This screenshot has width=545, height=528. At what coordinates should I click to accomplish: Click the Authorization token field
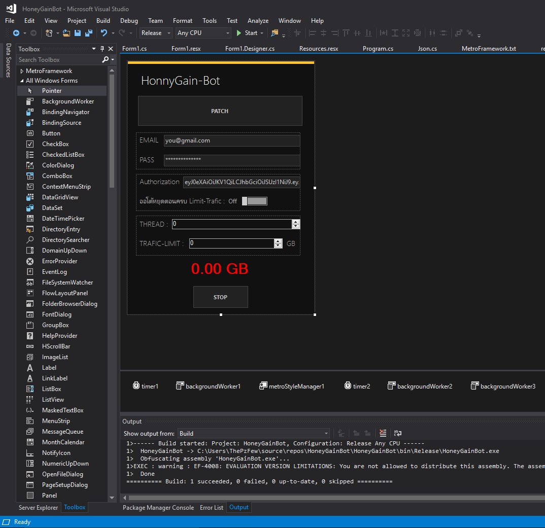point(242,182)
